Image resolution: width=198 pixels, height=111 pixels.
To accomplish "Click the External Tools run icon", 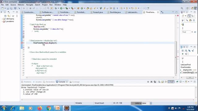I will tap(72, 8).
